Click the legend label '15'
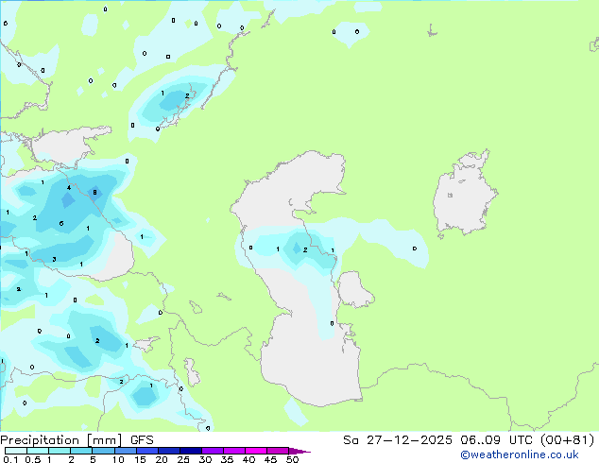599x463 pixels. [x=140, y=459]
